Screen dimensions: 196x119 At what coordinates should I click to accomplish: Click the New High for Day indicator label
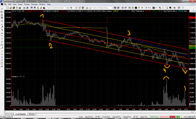pos(170,11)
